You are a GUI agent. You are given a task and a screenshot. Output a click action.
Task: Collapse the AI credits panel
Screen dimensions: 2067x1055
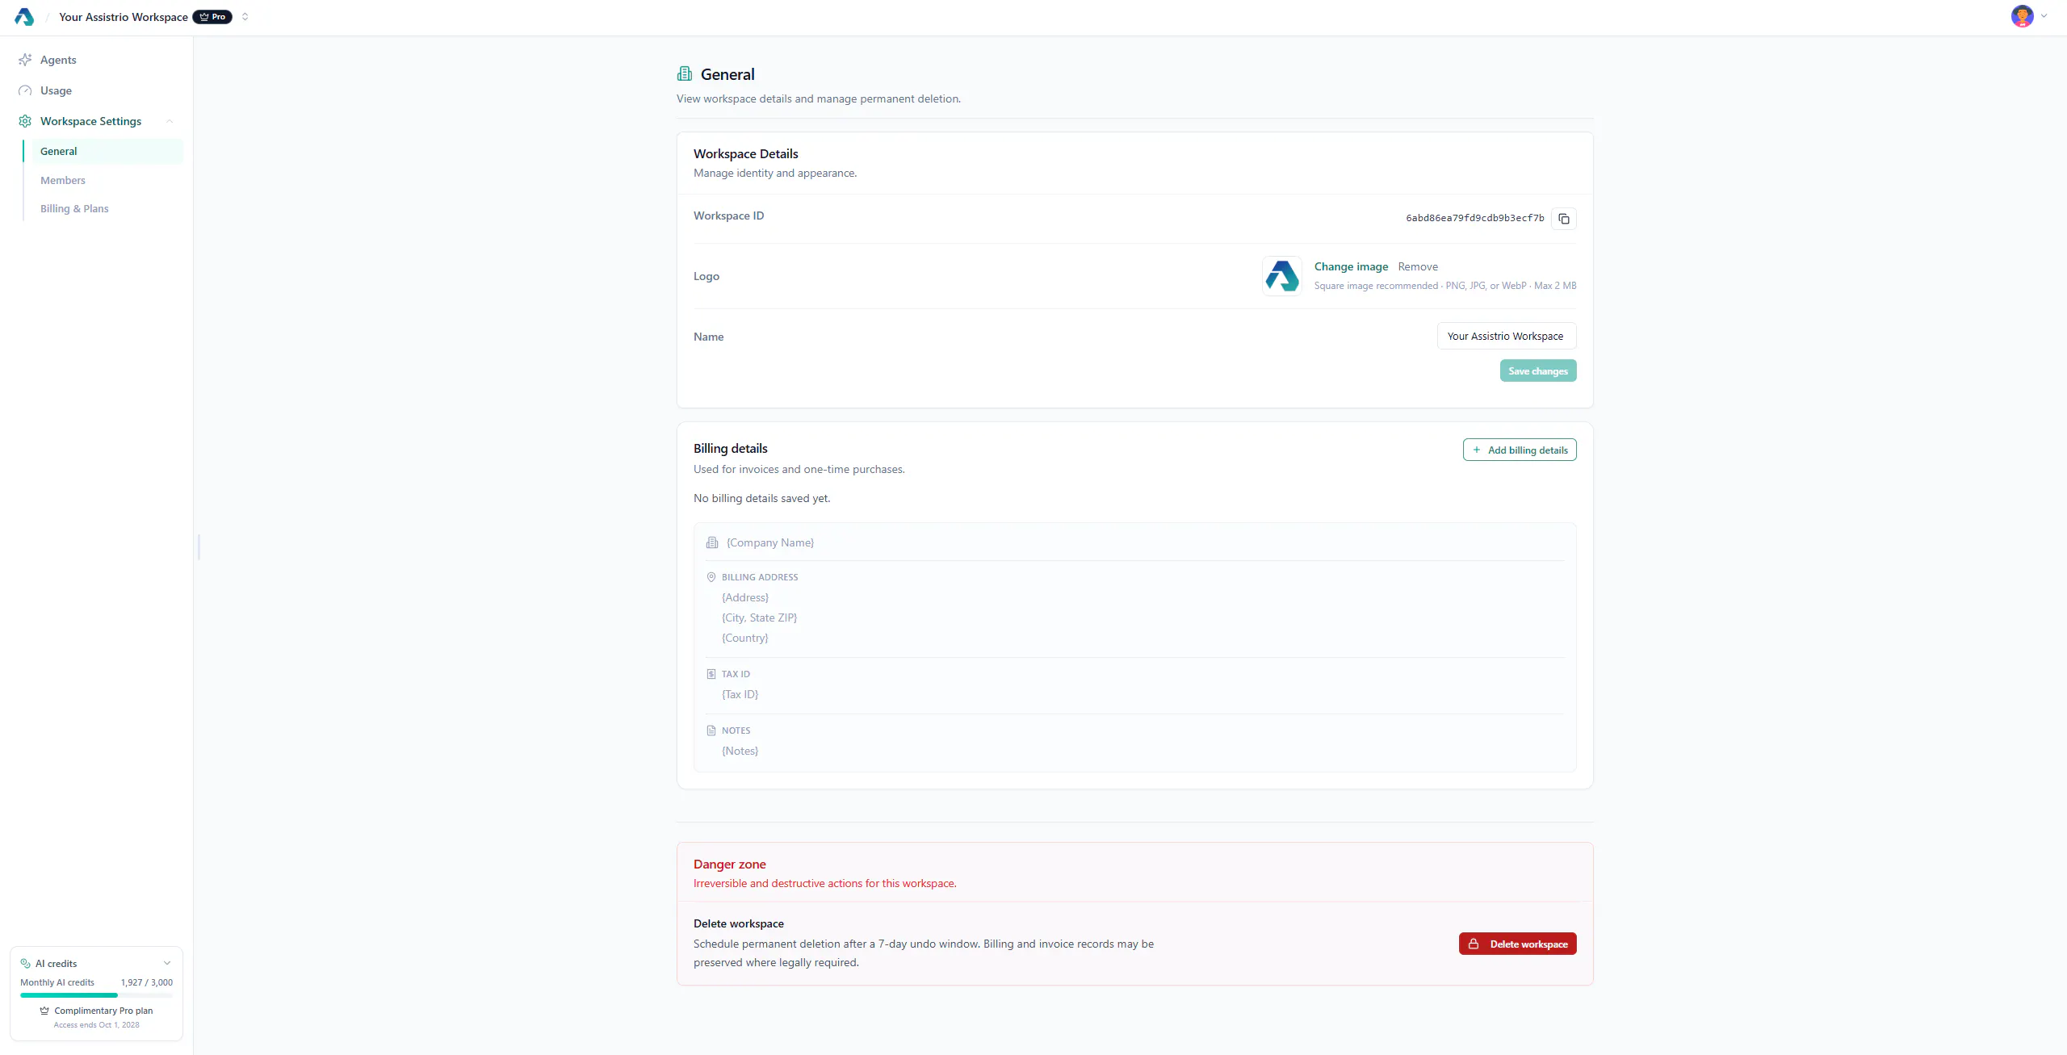tap(167, 963)
